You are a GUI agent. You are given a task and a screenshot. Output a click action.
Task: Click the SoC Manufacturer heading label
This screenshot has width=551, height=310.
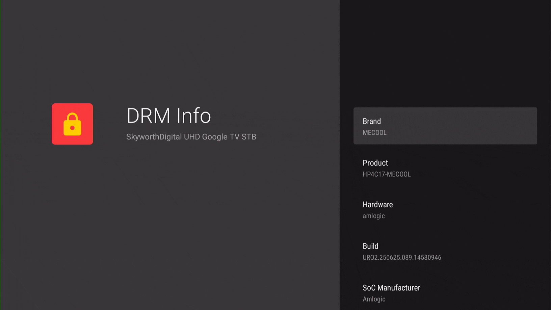[x=391, y=288]
